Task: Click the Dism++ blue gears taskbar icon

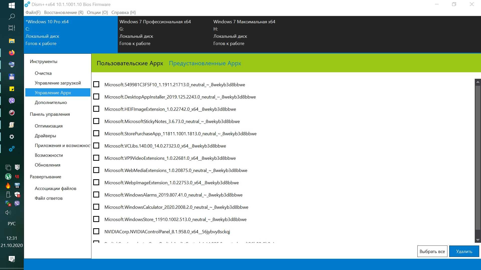Action: pos(12,149)
